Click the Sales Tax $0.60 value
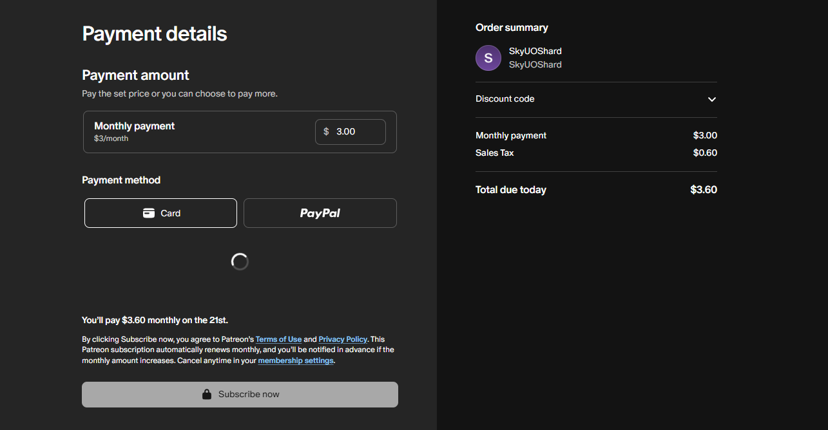Viewport: 828px width, 430px height. [x=705, y=153]
